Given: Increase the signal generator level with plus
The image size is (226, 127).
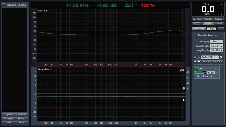Looking at the screenshot, I should (219, 29).
